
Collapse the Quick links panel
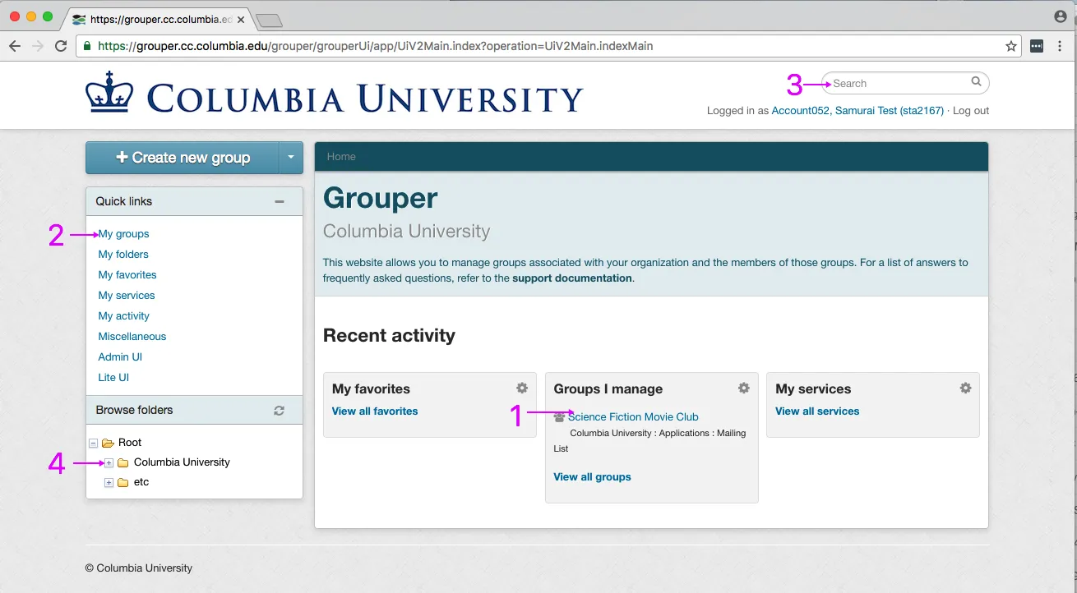coord(280,201)
